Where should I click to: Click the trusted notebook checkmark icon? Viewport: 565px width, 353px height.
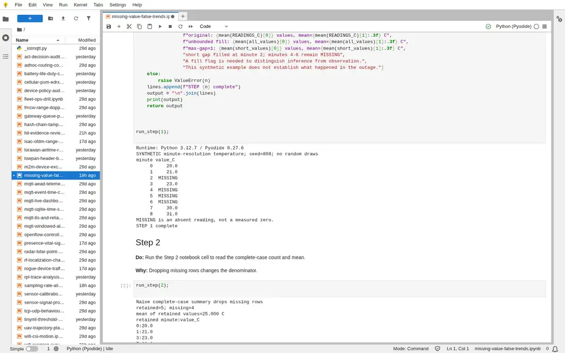488,26
